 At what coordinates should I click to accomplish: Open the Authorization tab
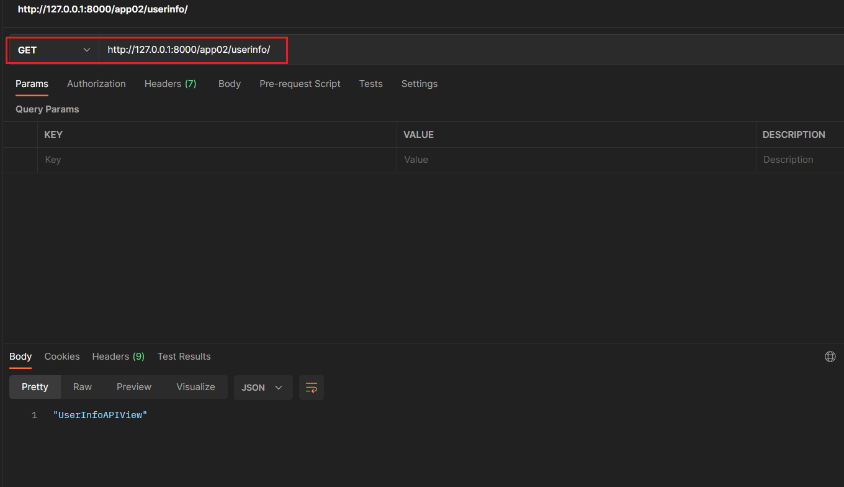coord(96,84)
